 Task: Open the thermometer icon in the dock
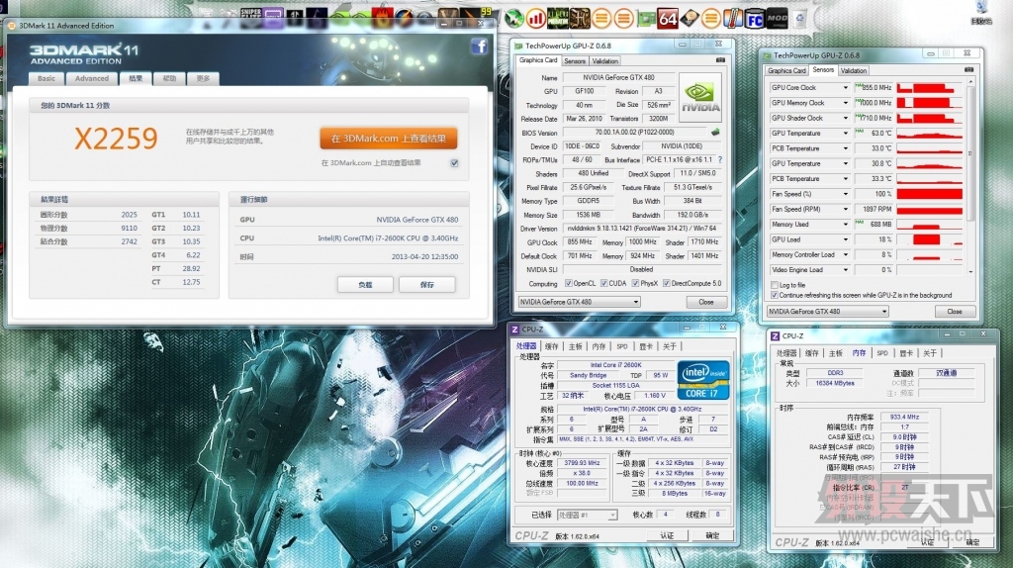tap(732, 19)
